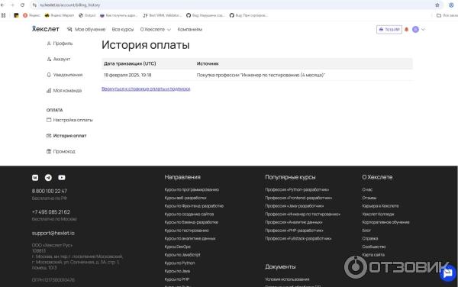Click the transaction date 18 февраля 2025, 19:18
This screenshot has width=458, height=287.
127,76
